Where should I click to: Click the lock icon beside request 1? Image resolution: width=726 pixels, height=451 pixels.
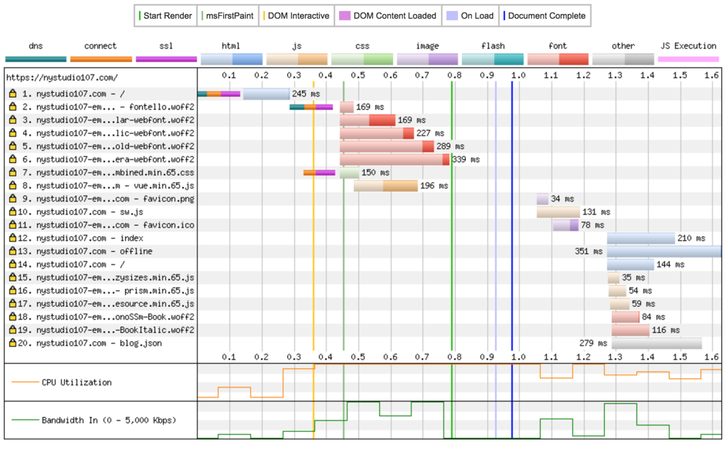[13, 94]
